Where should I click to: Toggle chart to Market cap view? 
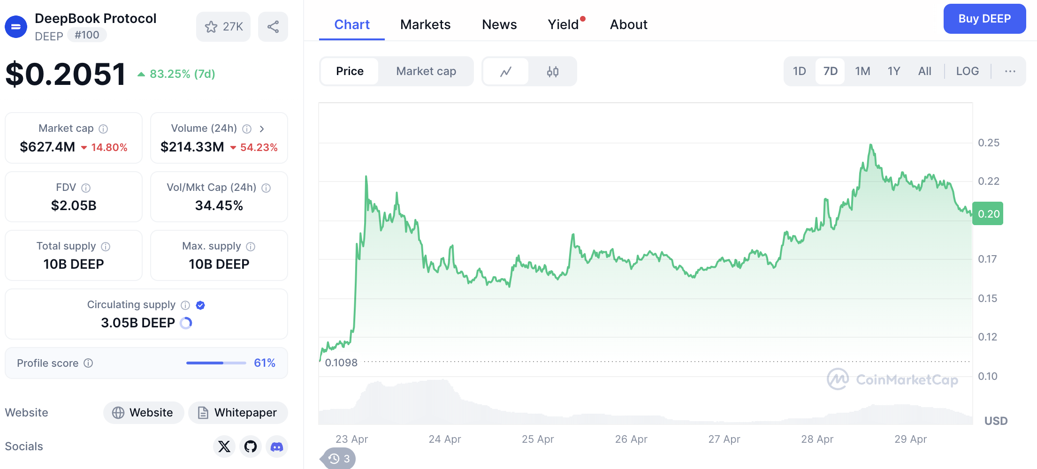426,71
